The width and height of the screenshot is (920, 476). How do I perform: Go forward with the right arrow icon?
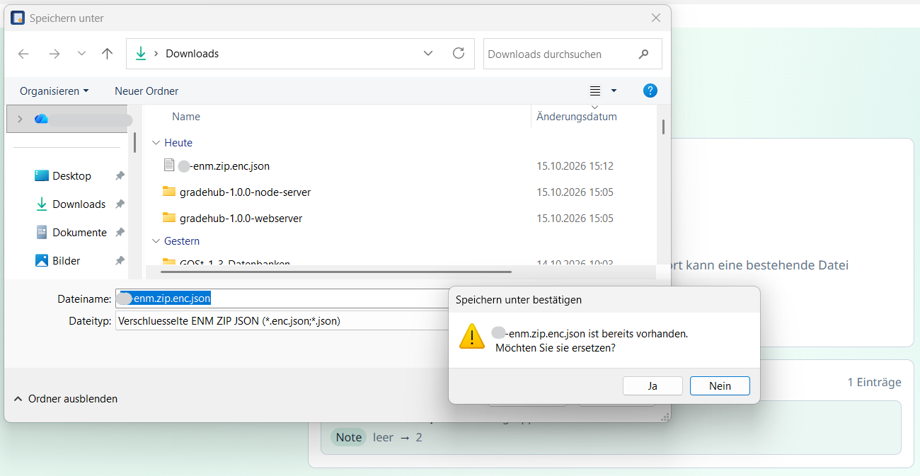pos(54,54)
